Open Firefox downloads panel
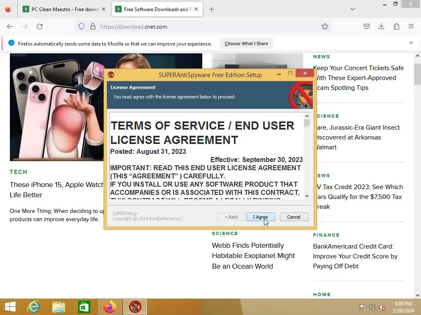The width and height of the screenshot is (421, 315). (381, 27)
